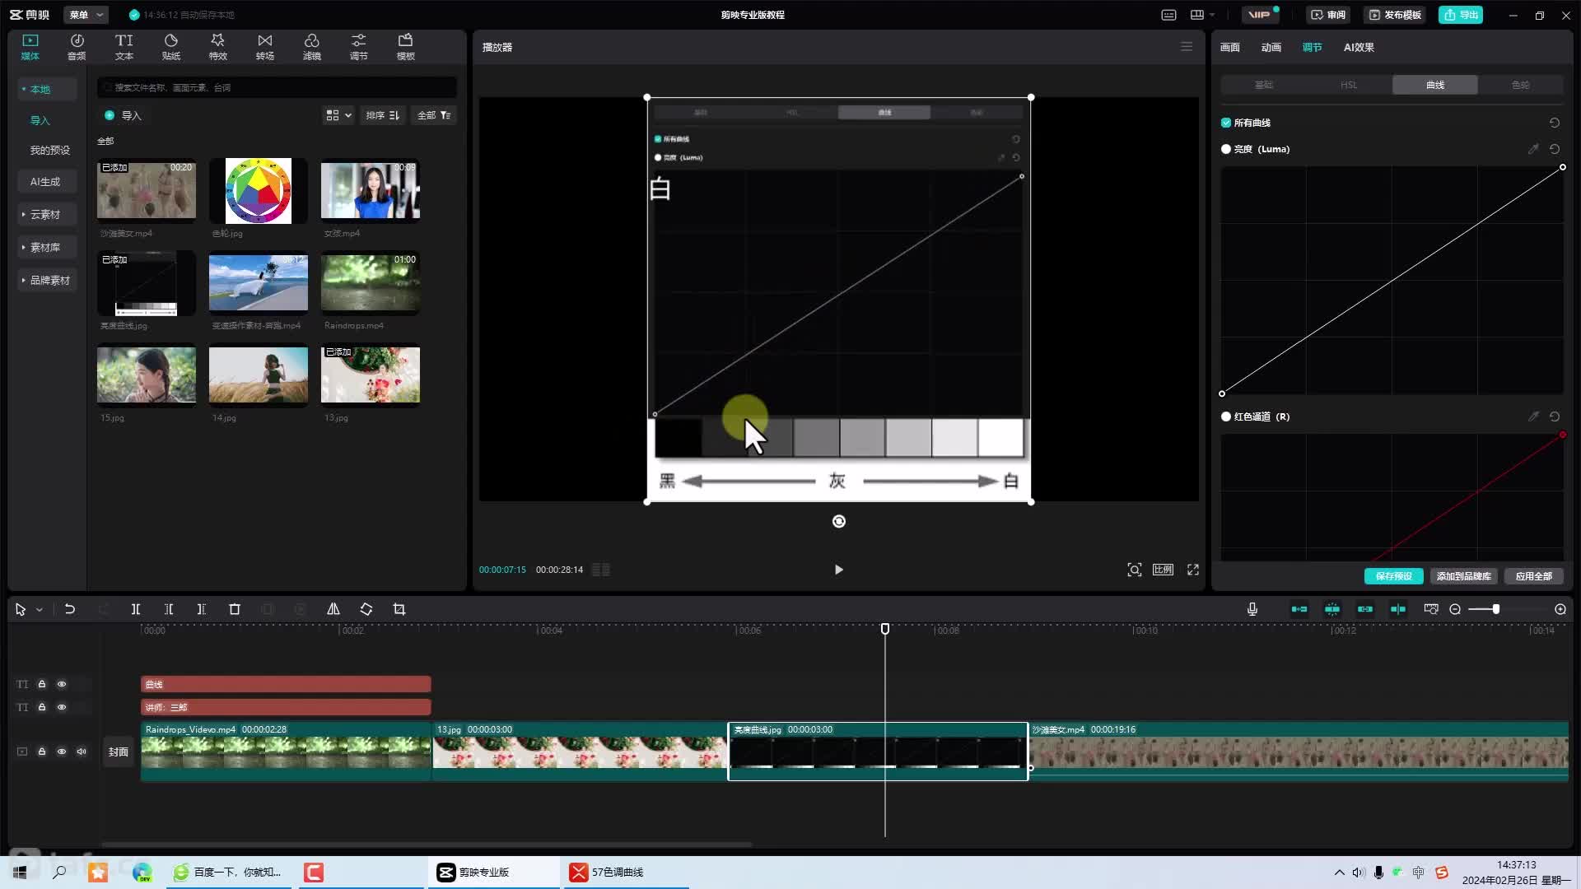The width and height of the screenshot is (1581, 889).
Task: Open the 排序 sort dropdown
Action: point(383,115)
